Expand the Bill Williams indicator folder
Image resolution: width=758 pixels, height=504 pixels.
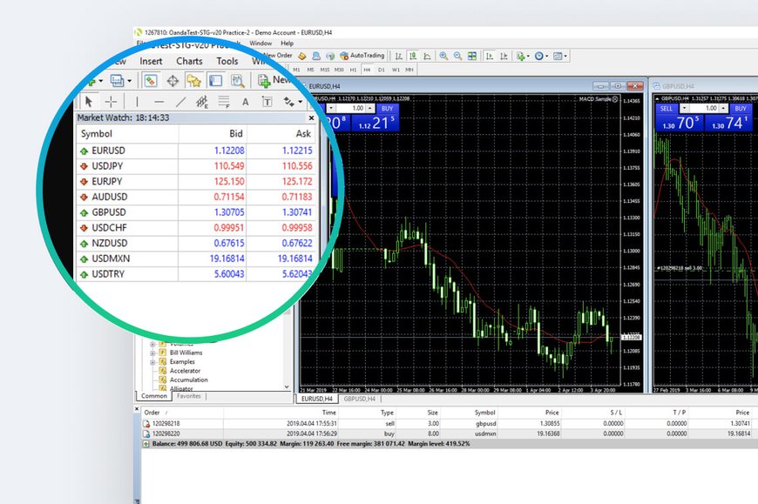click(x=152, y=353)
